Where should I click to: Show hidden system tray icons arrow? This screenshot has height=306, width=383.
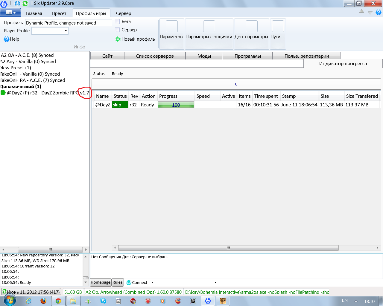[356, 301]
